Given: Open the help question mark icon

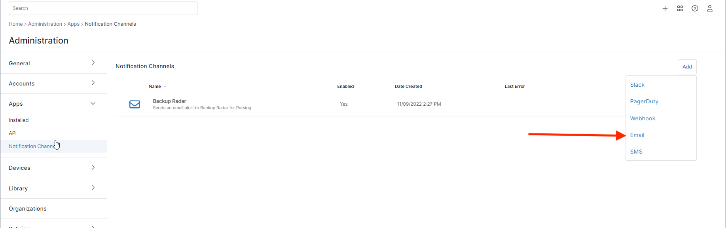Looking at the screenshot, I should 695,8.
